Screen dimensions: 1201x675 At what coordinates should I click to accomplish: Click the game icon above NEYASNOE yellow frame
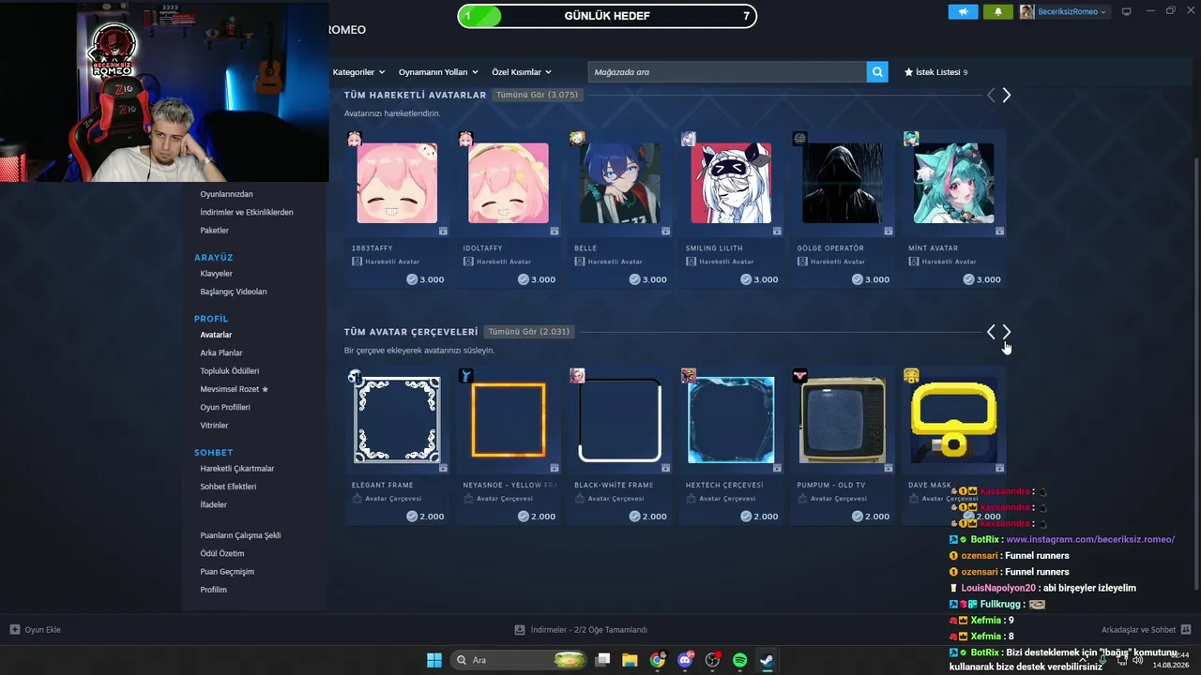466,376
